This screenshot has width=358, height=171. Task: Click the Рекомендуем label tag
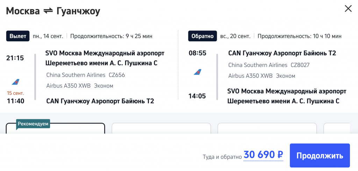pyautogui.click(x=33, y=124)
